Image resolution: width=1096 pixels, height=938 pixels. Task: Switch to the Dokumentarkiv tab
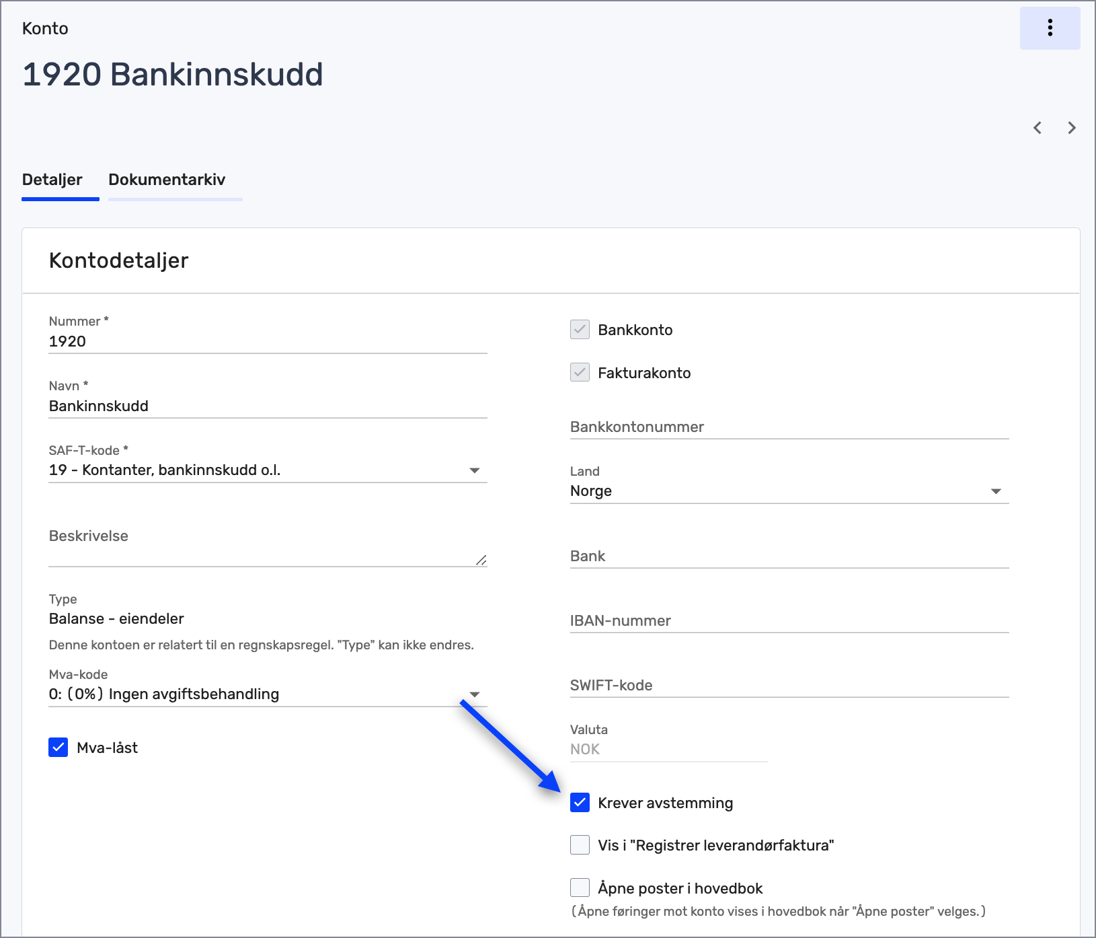click(168, 180)
